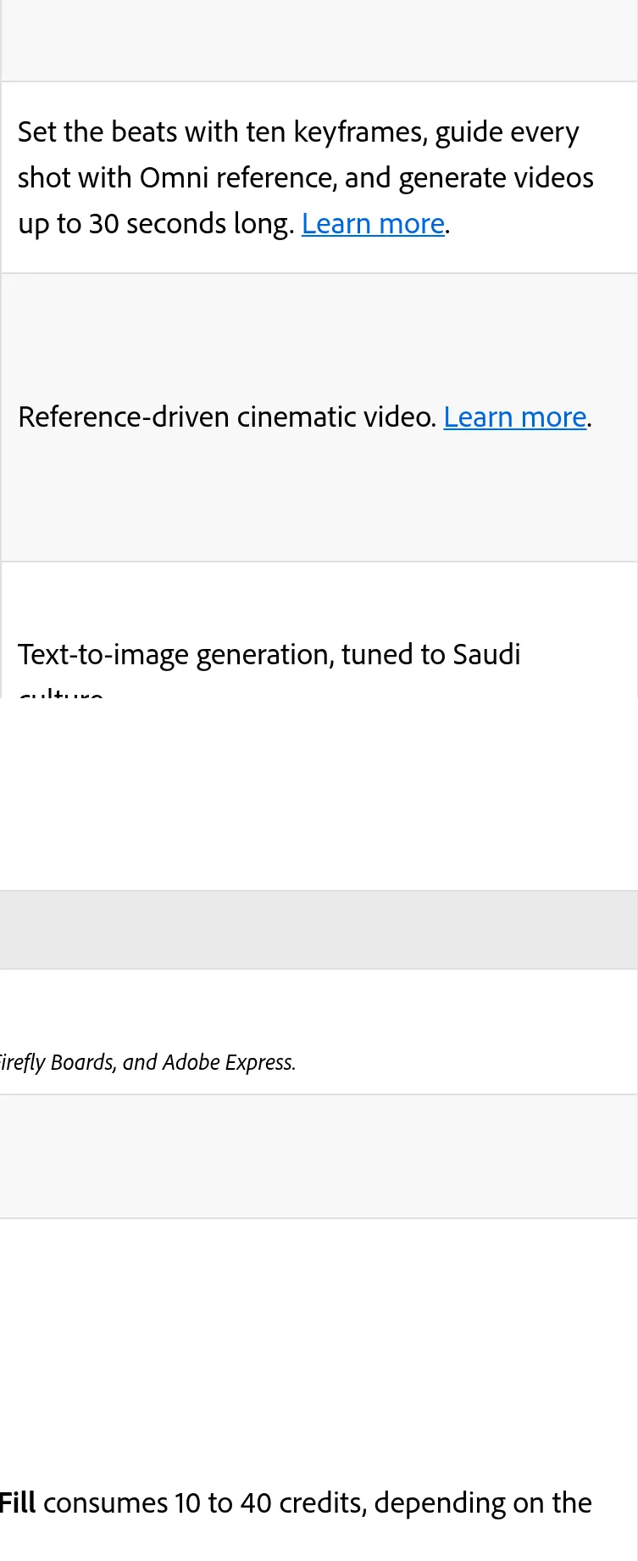Viewport: 638px width, 1561px height.
Task: Open Learn more link for Reference-driven cinematic video
Action: tap(515, 417)
